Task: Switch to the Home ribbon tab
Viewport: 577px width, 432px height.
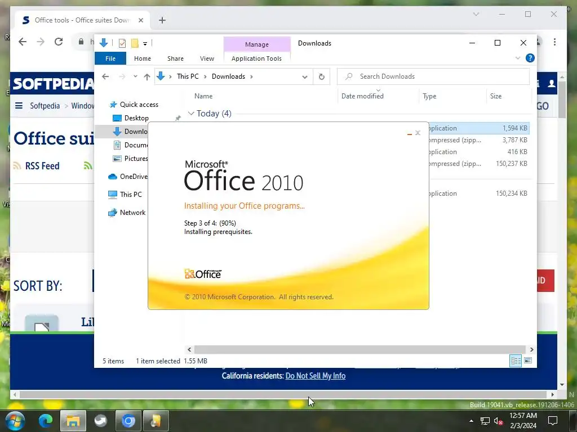Action: pyautogui.click(x=143, y=58)
